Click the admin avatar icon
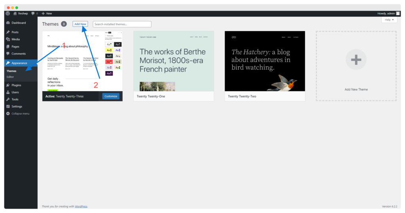The height and width of the screenshot is (213, 405). [x=398, y=13]
